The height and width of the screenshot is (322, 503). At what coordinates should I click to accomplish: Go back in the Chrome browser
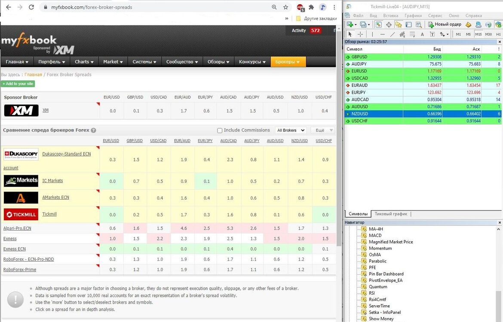[9, 7]
